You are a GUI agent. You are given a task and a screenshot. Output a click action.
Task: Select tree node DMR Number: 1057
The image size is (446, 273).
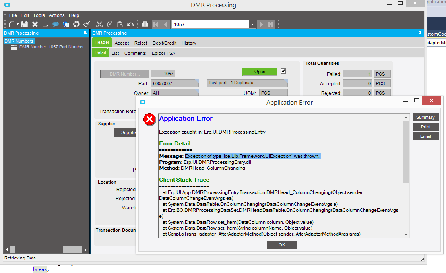tap(52, 47)
